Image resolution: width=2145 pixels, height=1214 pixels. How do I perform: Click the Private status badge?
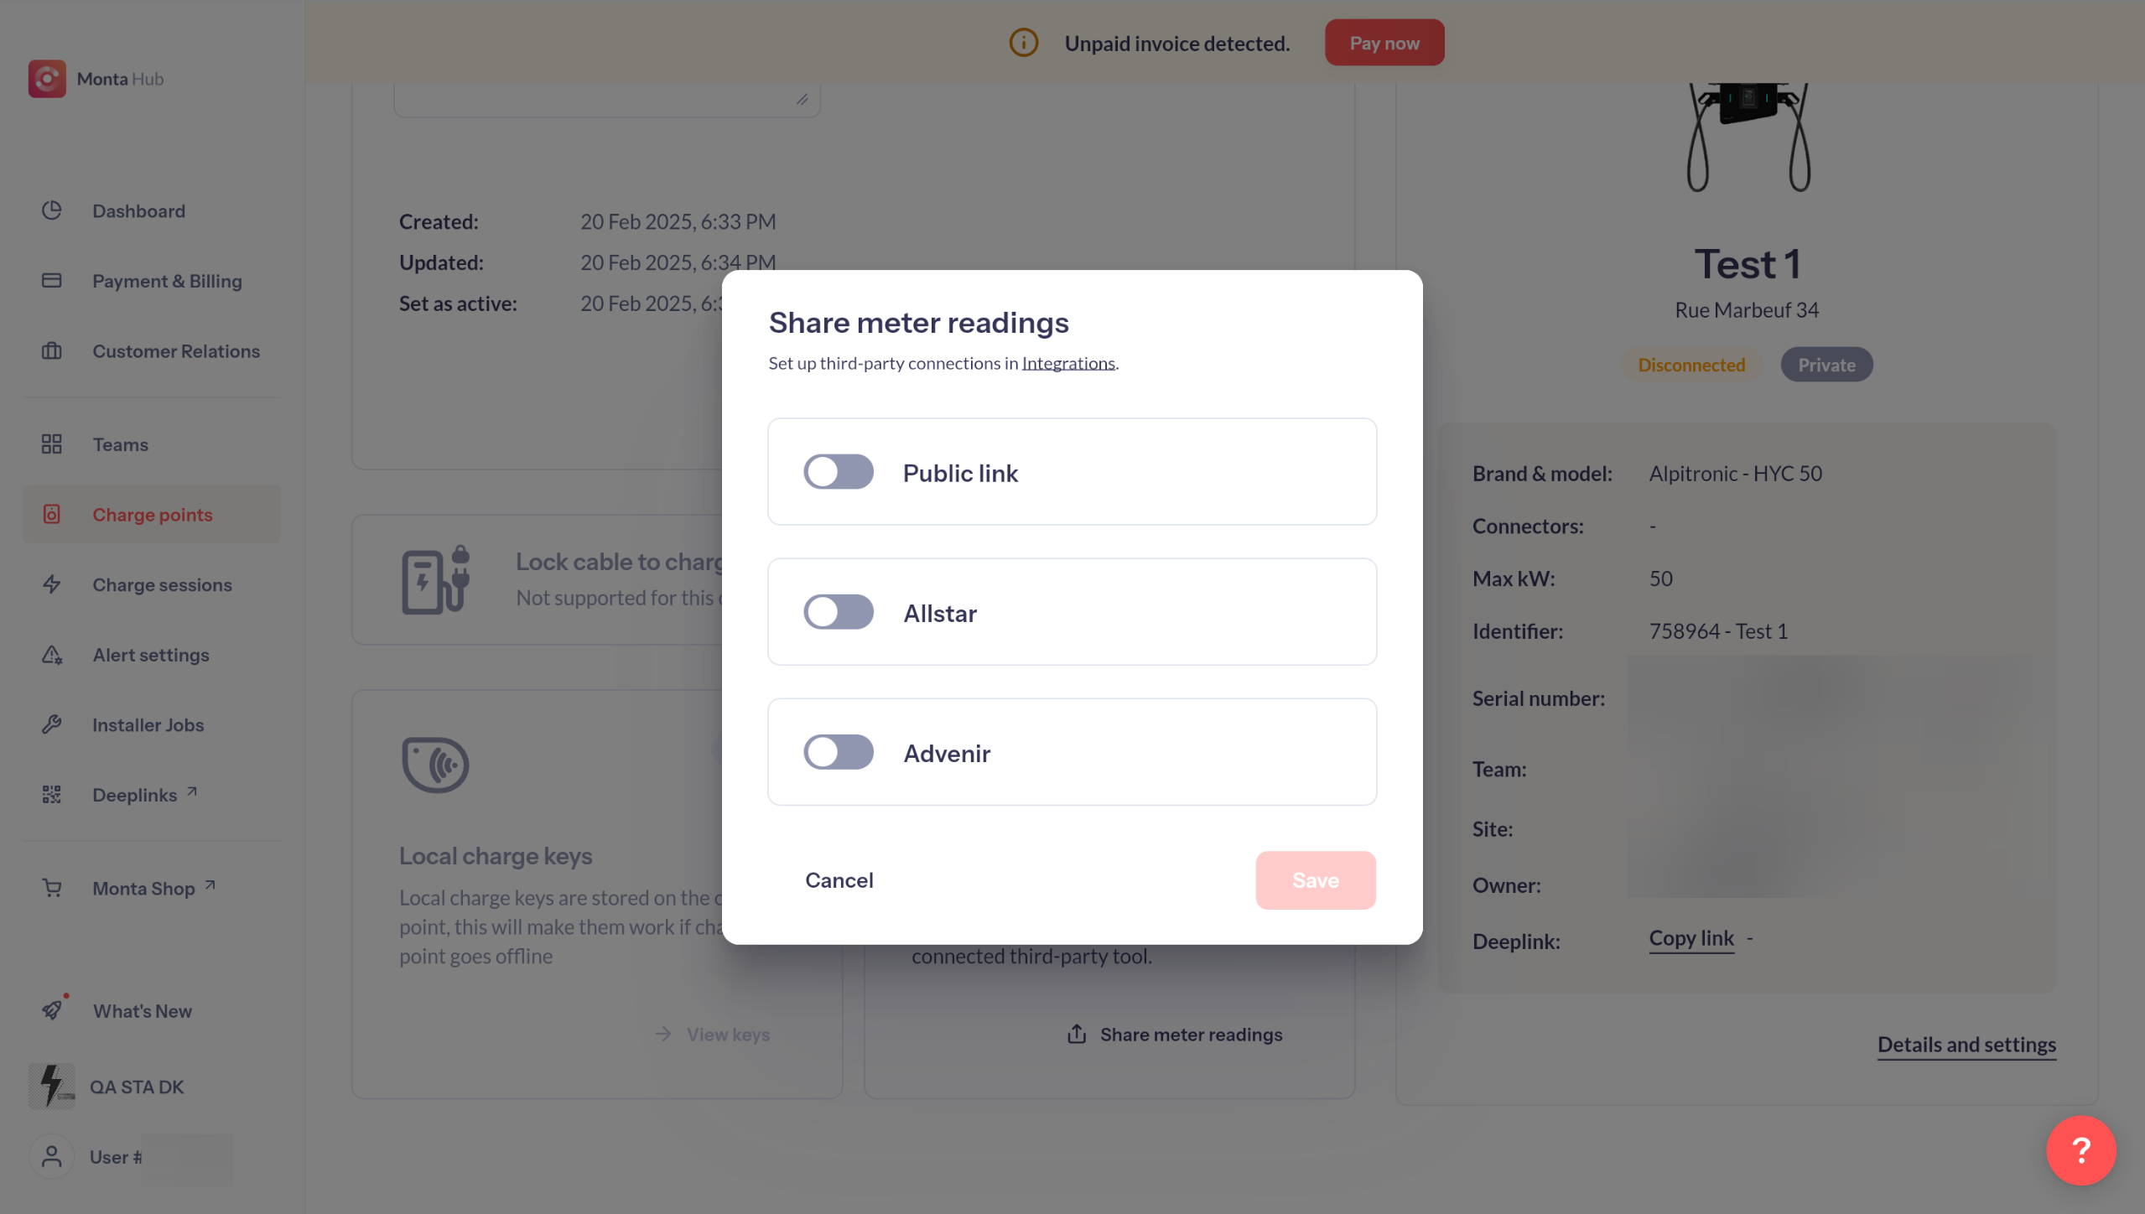[1826, 365]
